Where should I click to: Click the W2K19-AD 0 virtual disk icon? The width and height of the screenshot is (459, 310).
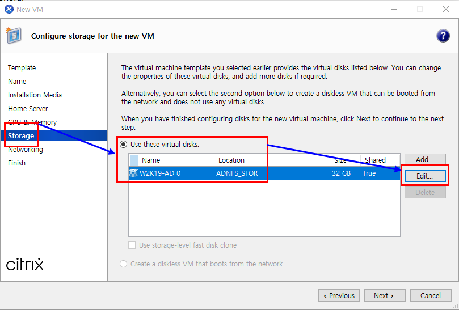(x=133, y=173)
